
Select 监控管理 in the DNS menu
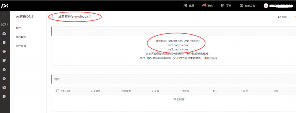tap(21, 46)
